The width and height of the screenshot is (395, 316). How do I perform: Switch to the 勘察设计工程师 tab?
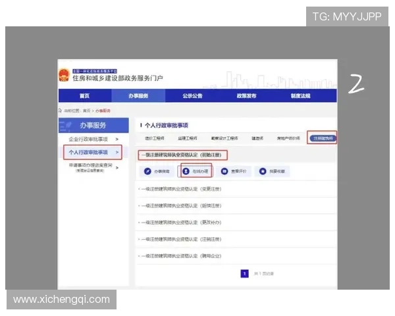click(x=224, y=138)
